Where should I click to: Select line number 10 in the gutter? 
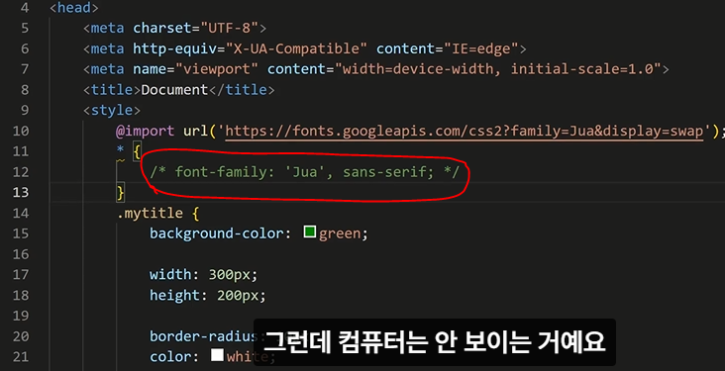click(x=20, y=131)
